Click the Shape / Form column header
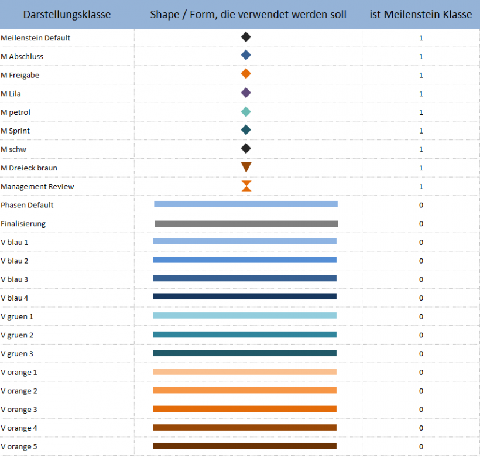This screenshot has width=480, height=457. pos(248,15)
